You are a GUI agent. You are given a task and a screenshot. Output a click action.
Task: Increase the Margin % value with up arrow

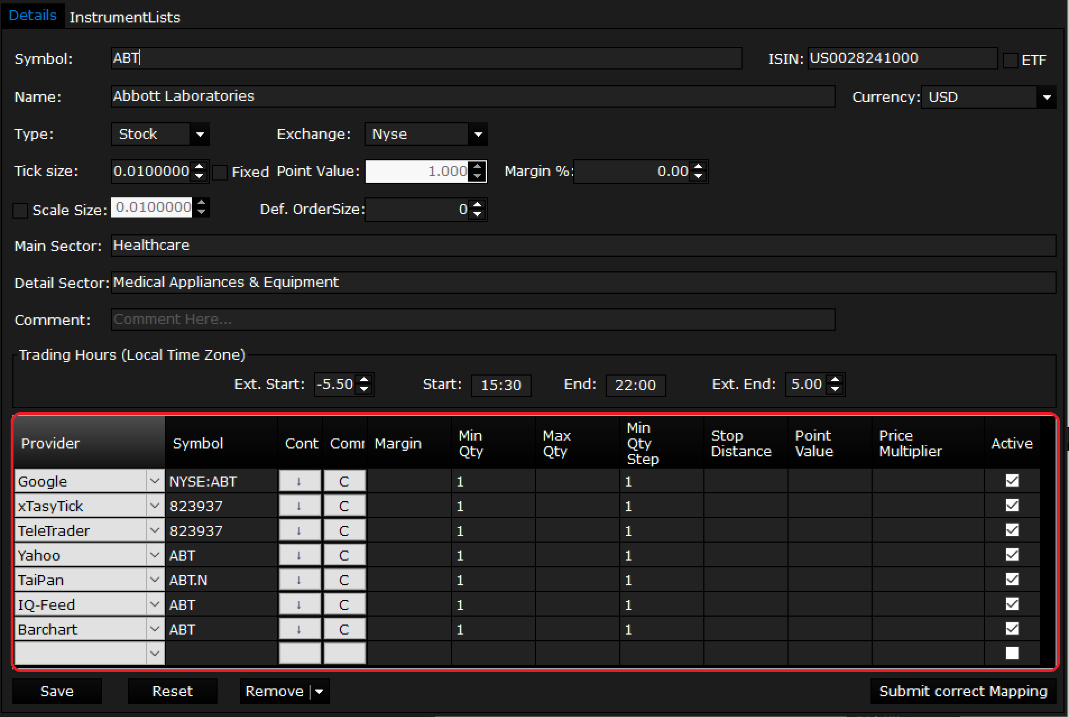point(698,167)
